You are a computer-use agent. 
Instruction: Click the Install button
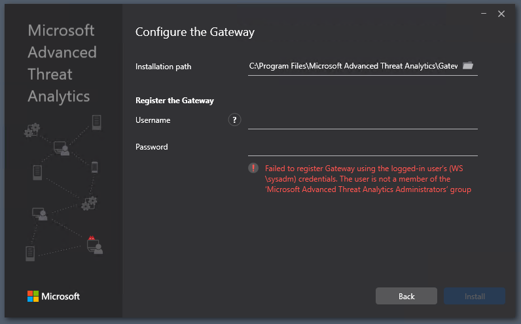(x=475, y=296)
